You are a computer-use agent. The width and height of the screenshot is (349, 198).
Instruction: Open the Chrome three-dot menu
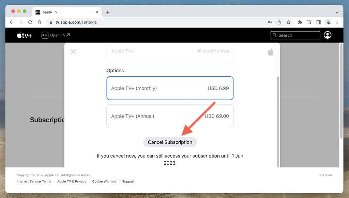coord(337,22)
